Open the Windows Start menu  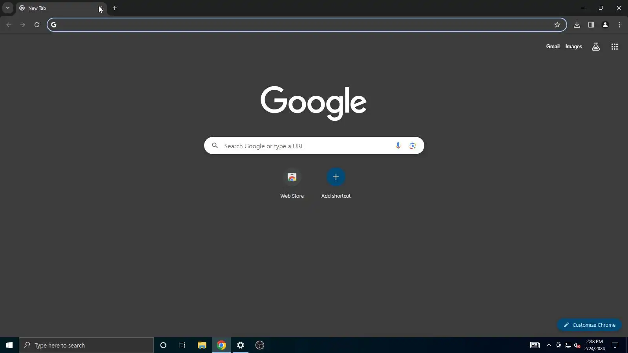(9, 345)
